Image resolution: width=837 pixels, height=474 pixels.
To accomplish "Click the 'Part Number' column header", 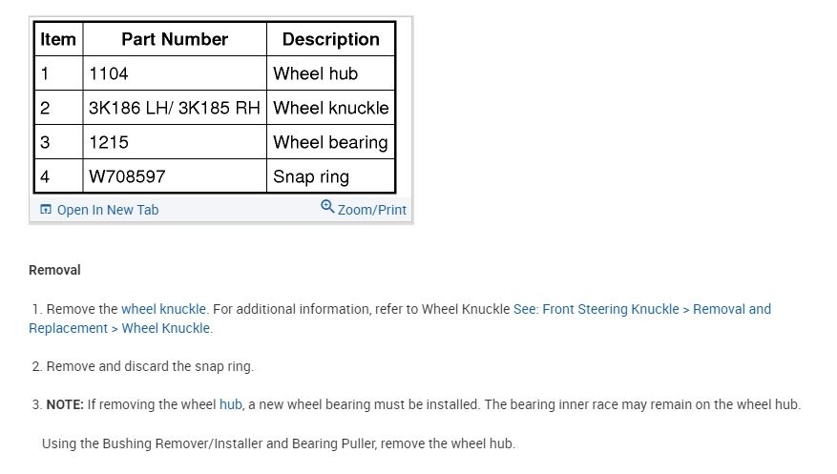I will click(x=175, y=39).
